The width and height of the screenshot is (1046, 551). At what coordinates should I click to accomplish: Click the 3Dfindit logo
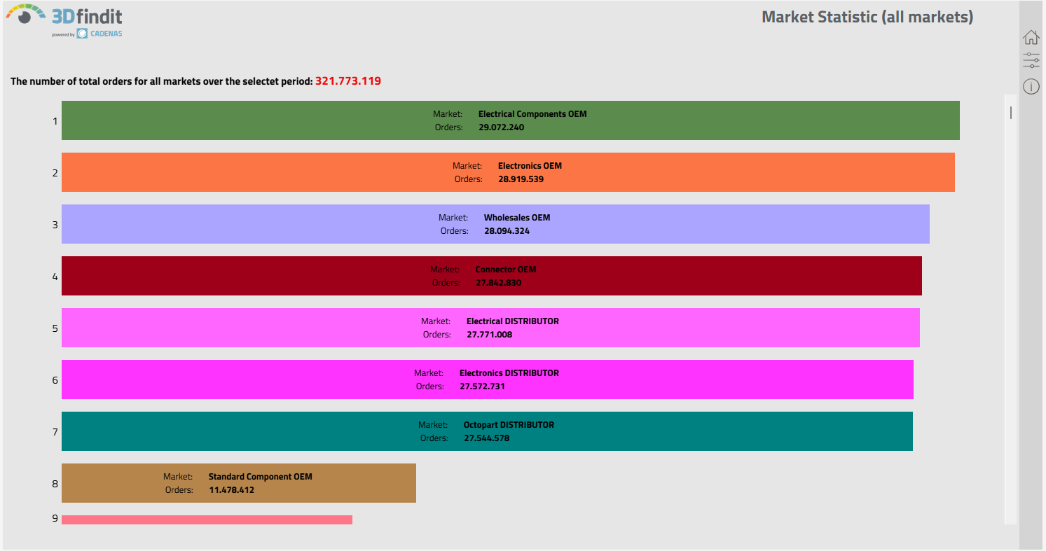[64, 15]
